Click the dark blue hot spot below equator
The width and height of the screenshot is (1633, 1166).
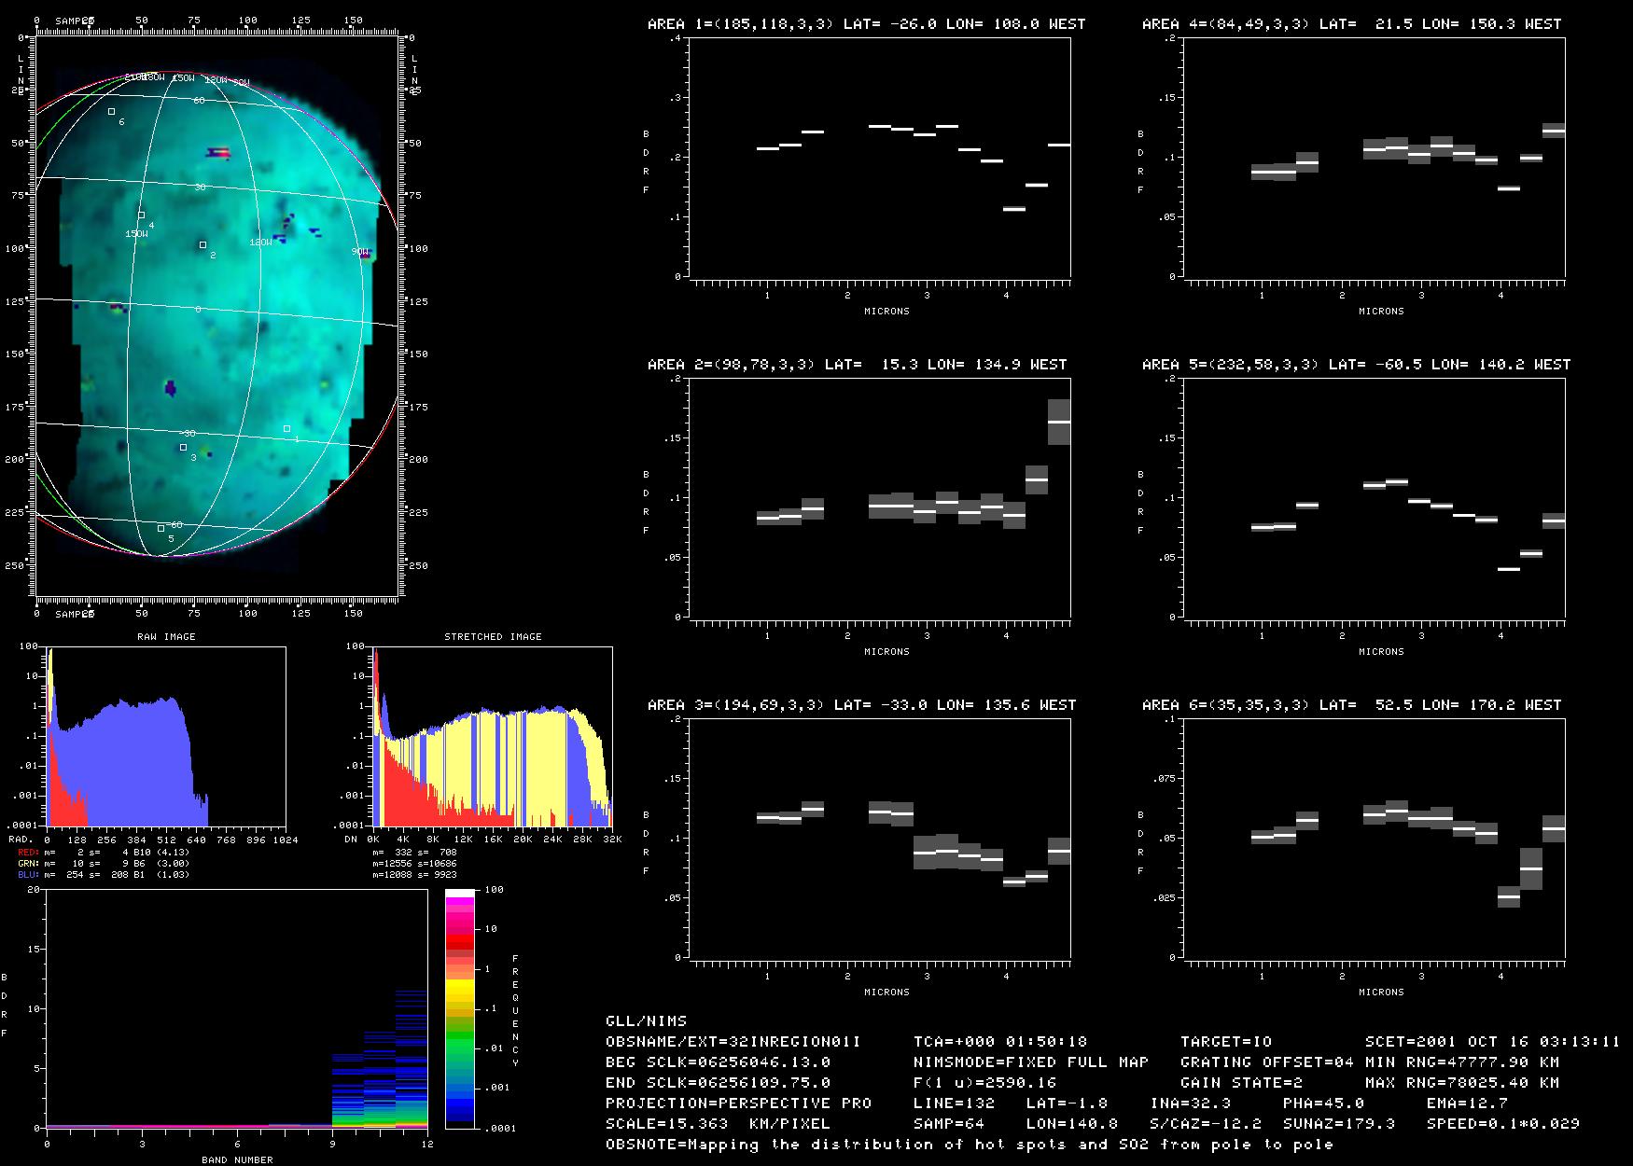[x=170, y=388]
